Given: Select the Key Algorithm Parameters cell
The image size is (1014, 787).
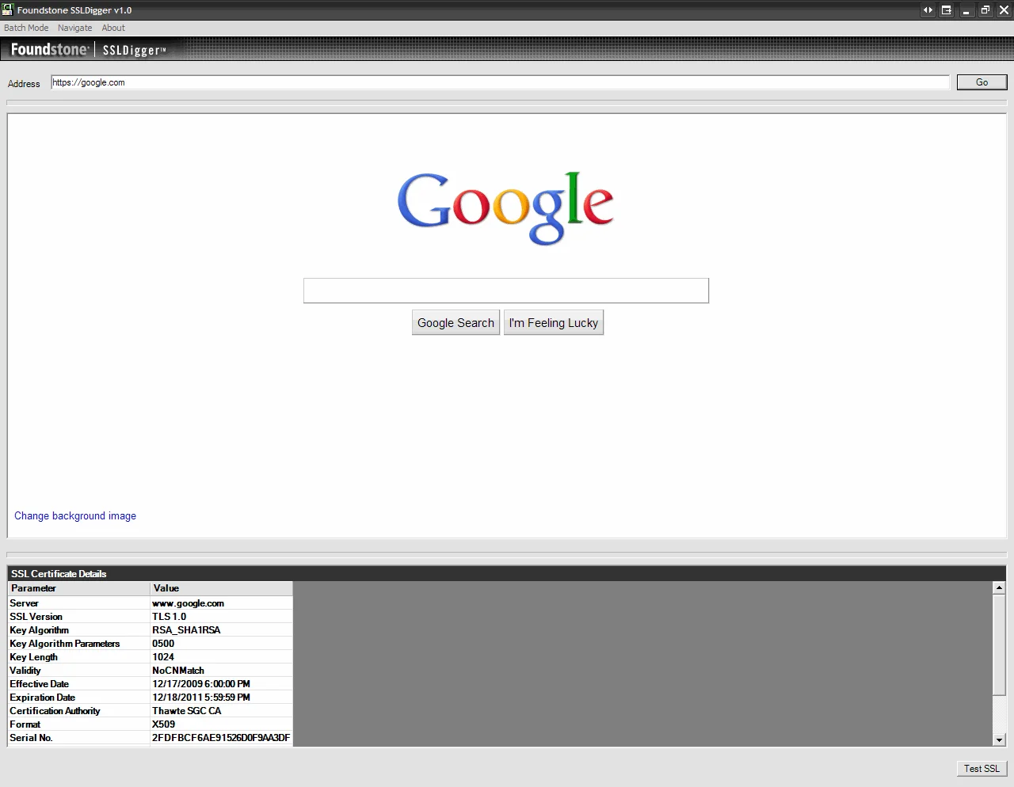Looking at the screenshot, I should pos(78,644).
